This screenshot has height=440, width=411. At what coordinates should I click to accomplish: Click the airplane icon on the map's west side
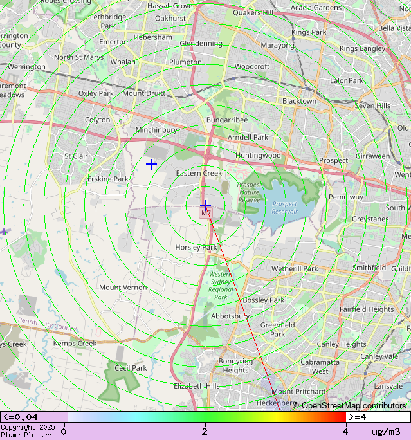click(x=4, y=232)
